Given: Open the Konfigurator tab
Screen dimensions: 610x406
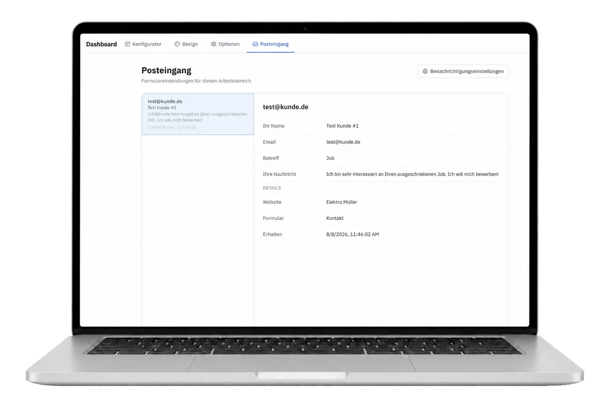Looking at the screenshot, I should click(143, 44).
